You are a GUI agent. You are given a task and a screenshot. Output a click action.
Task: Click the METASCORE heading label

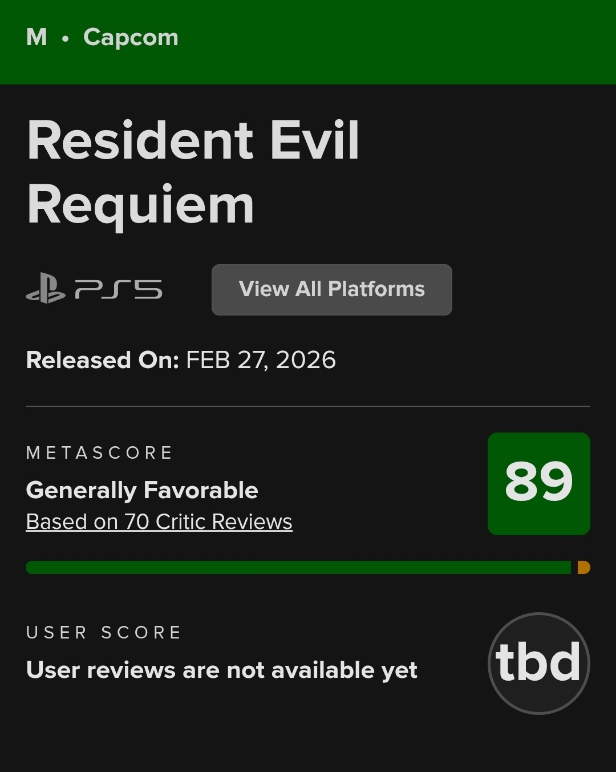pos(99,453)
